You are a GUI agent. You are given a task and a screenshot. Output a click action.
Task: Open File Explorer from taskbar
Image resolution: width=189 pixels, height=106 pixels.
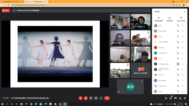tap(21, 104)
